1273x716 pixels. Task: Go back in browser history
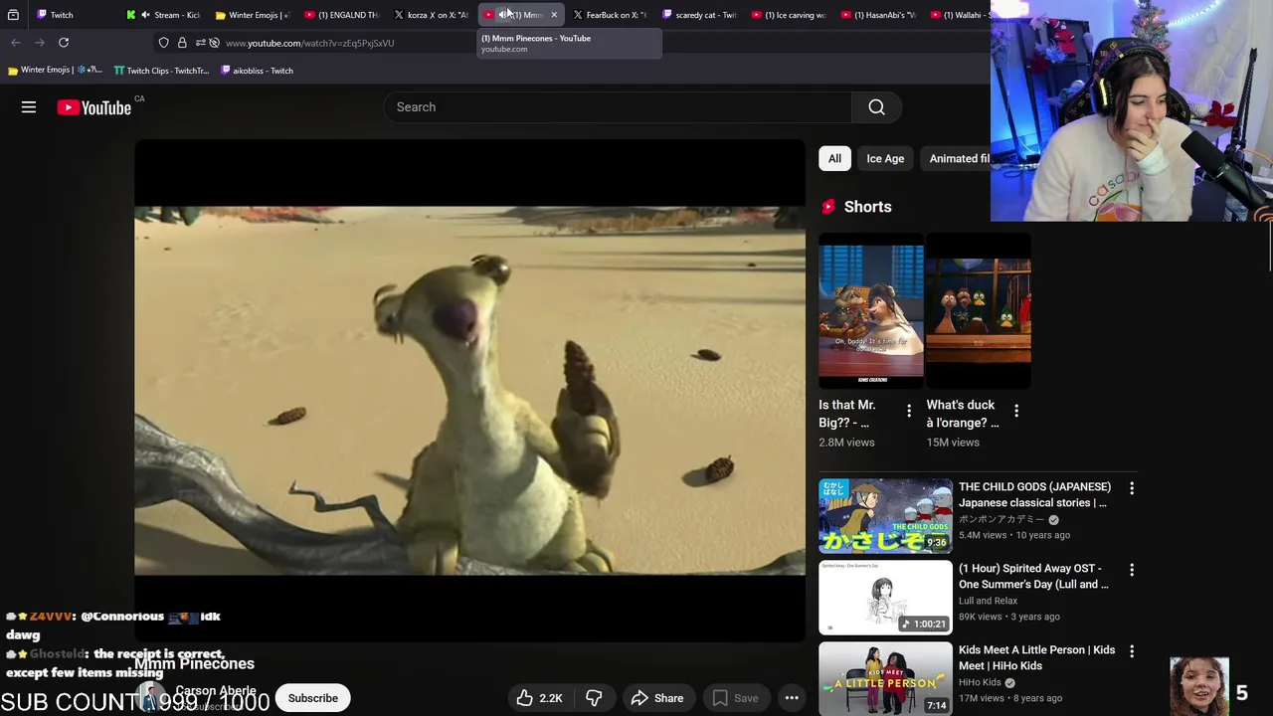pos(16,43)
